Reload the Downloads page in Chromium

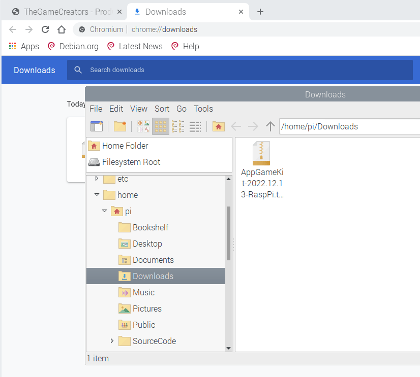pyautogui.click(x=45, y=29)
